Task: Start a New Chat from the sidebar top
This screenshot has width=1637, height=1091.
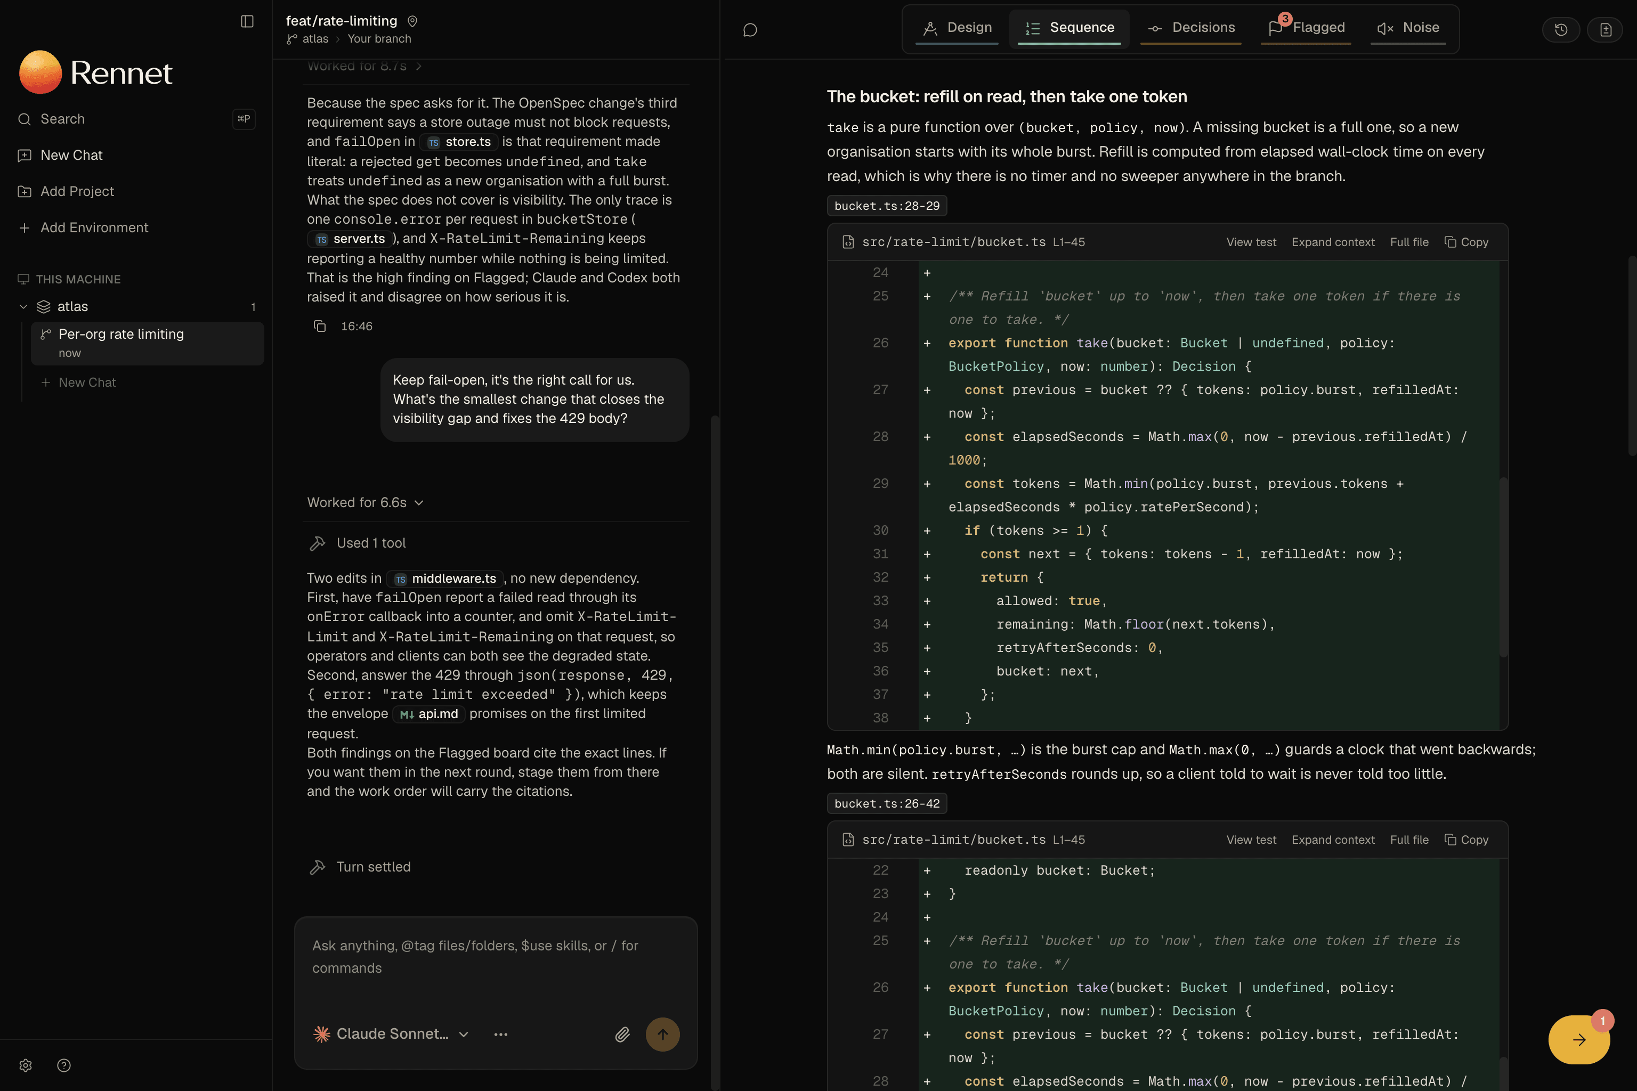Action: 136,155
